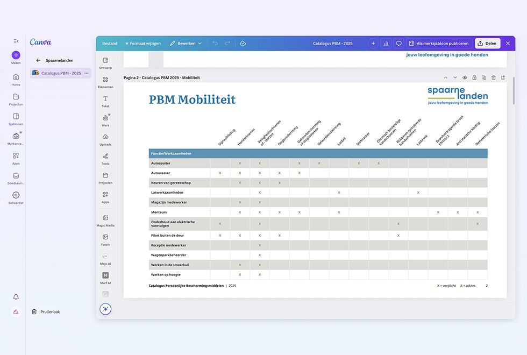527x355 pixels.
Task: Open the Prullenbak trash
Action: click(x=46, y=311)
